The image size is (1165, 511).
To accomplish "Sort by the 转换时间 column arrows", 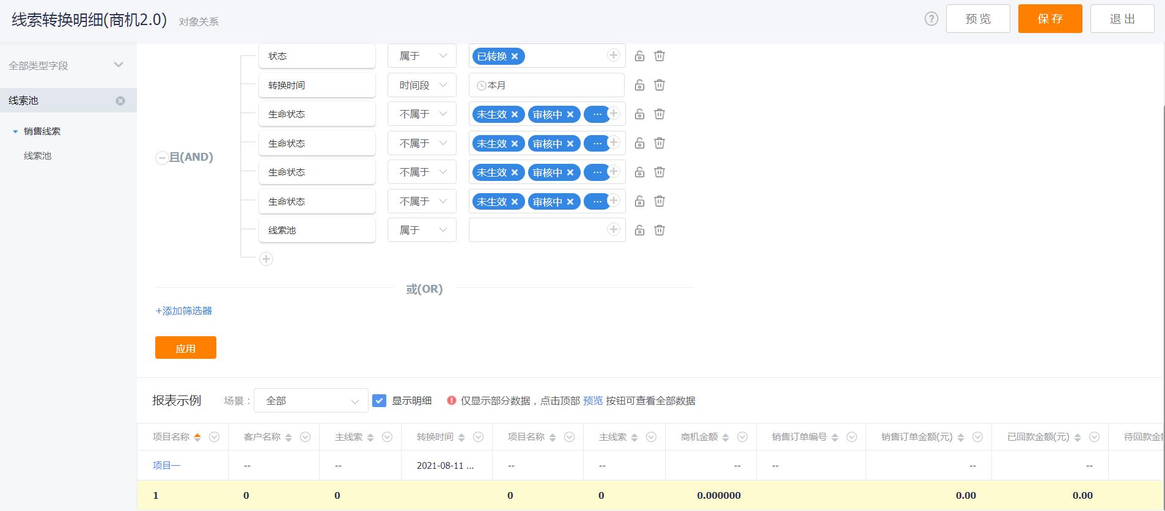I will pos(461,437).
